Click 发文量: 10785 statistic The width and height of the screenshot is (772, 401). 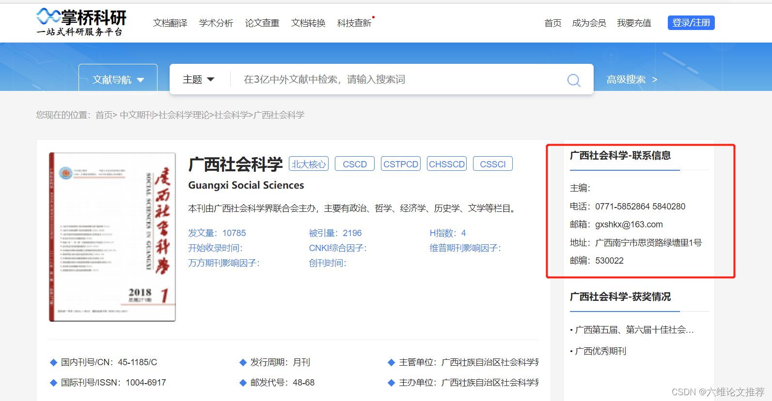(x=217, y=233)
